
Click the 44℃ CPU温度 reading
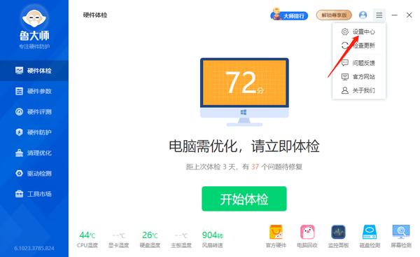click(87, 239)
